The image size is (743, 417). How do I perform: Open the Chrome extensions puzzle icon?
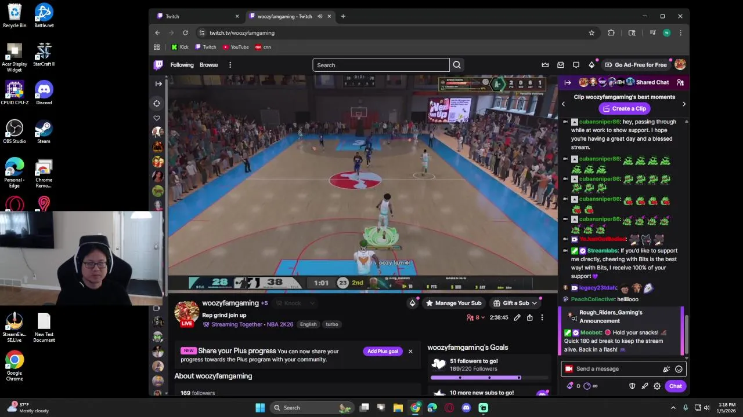[611, 33]
